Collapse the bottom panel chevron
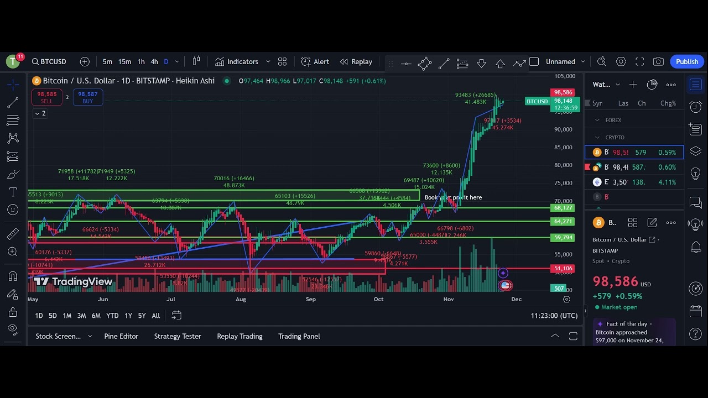Viewport: 708px width, 398px height. [555, 336]
